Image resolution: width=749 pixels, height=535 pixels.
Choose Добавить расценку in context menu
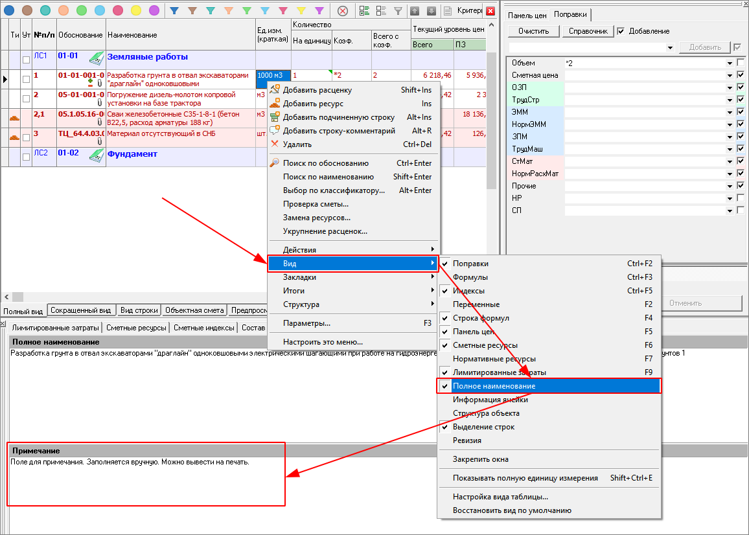point(317,90)
